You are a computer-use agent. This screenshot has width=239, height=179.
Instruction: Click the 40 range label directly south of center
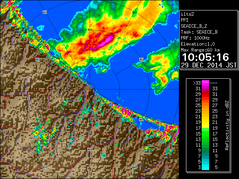point(90,149)
